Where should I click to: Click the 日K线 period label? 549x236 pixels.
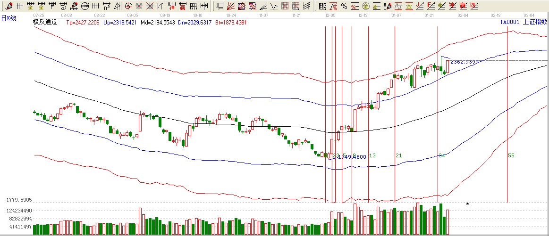pos(8,18)
